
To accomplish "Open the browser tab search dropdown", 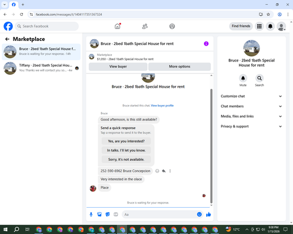I will pos(5,5).
